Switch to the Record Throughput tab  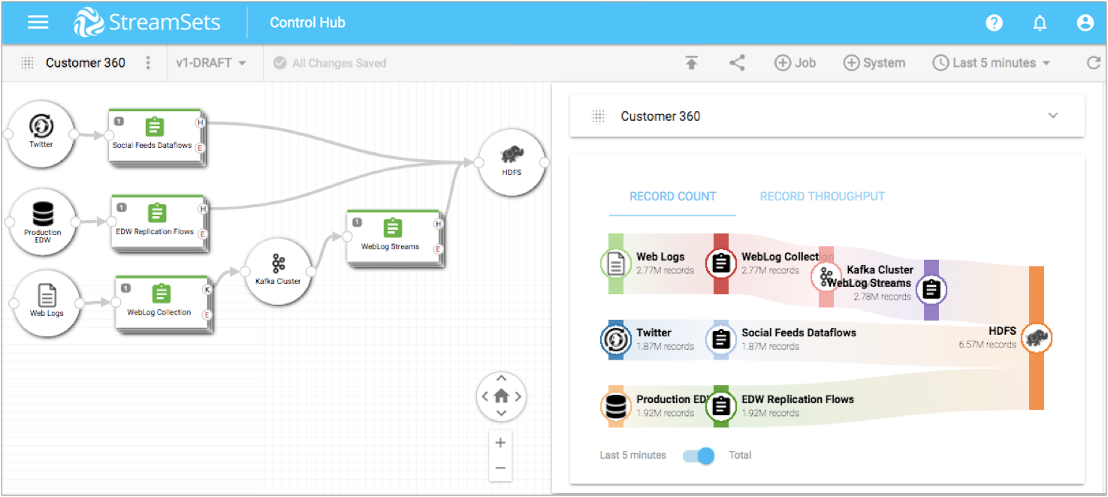point(822,197)
